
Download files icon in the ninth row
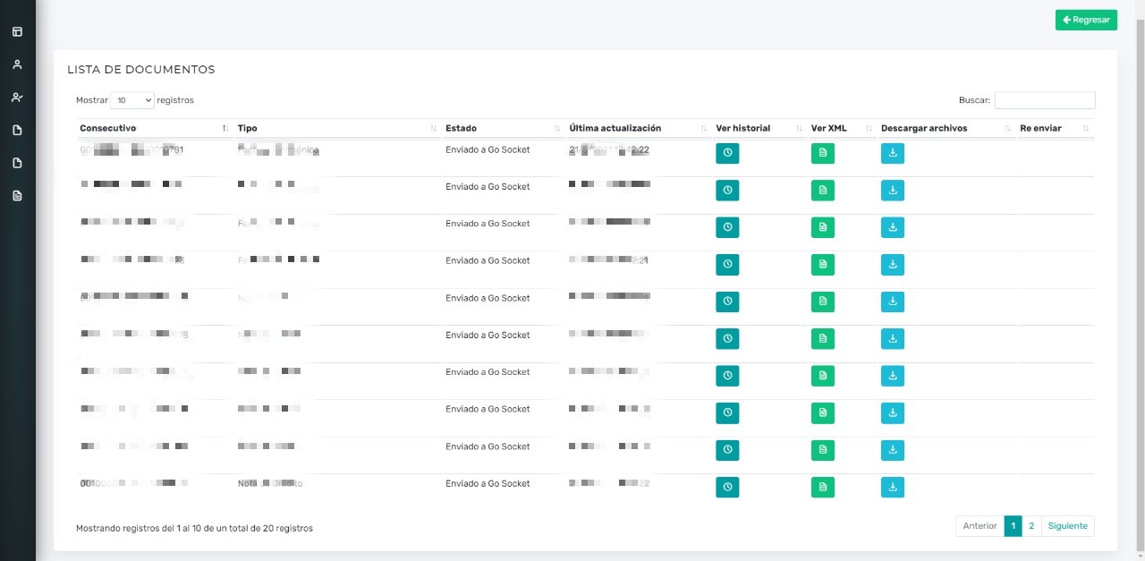(x=893, y=450)
